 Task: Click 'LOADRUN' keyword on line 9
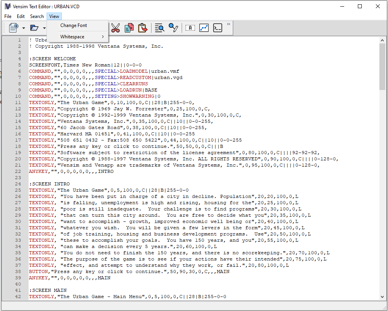(x=131, y=90)
